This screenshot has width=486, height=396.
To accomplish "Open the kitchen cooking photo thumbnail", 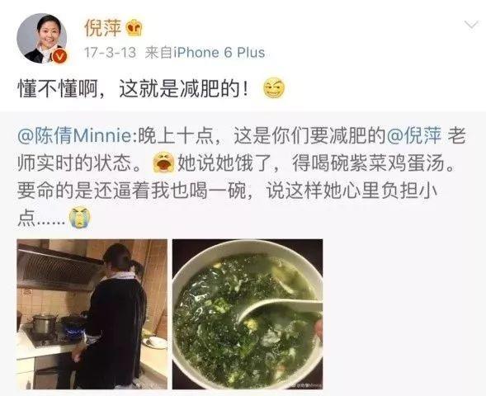I will pos(92,314).
